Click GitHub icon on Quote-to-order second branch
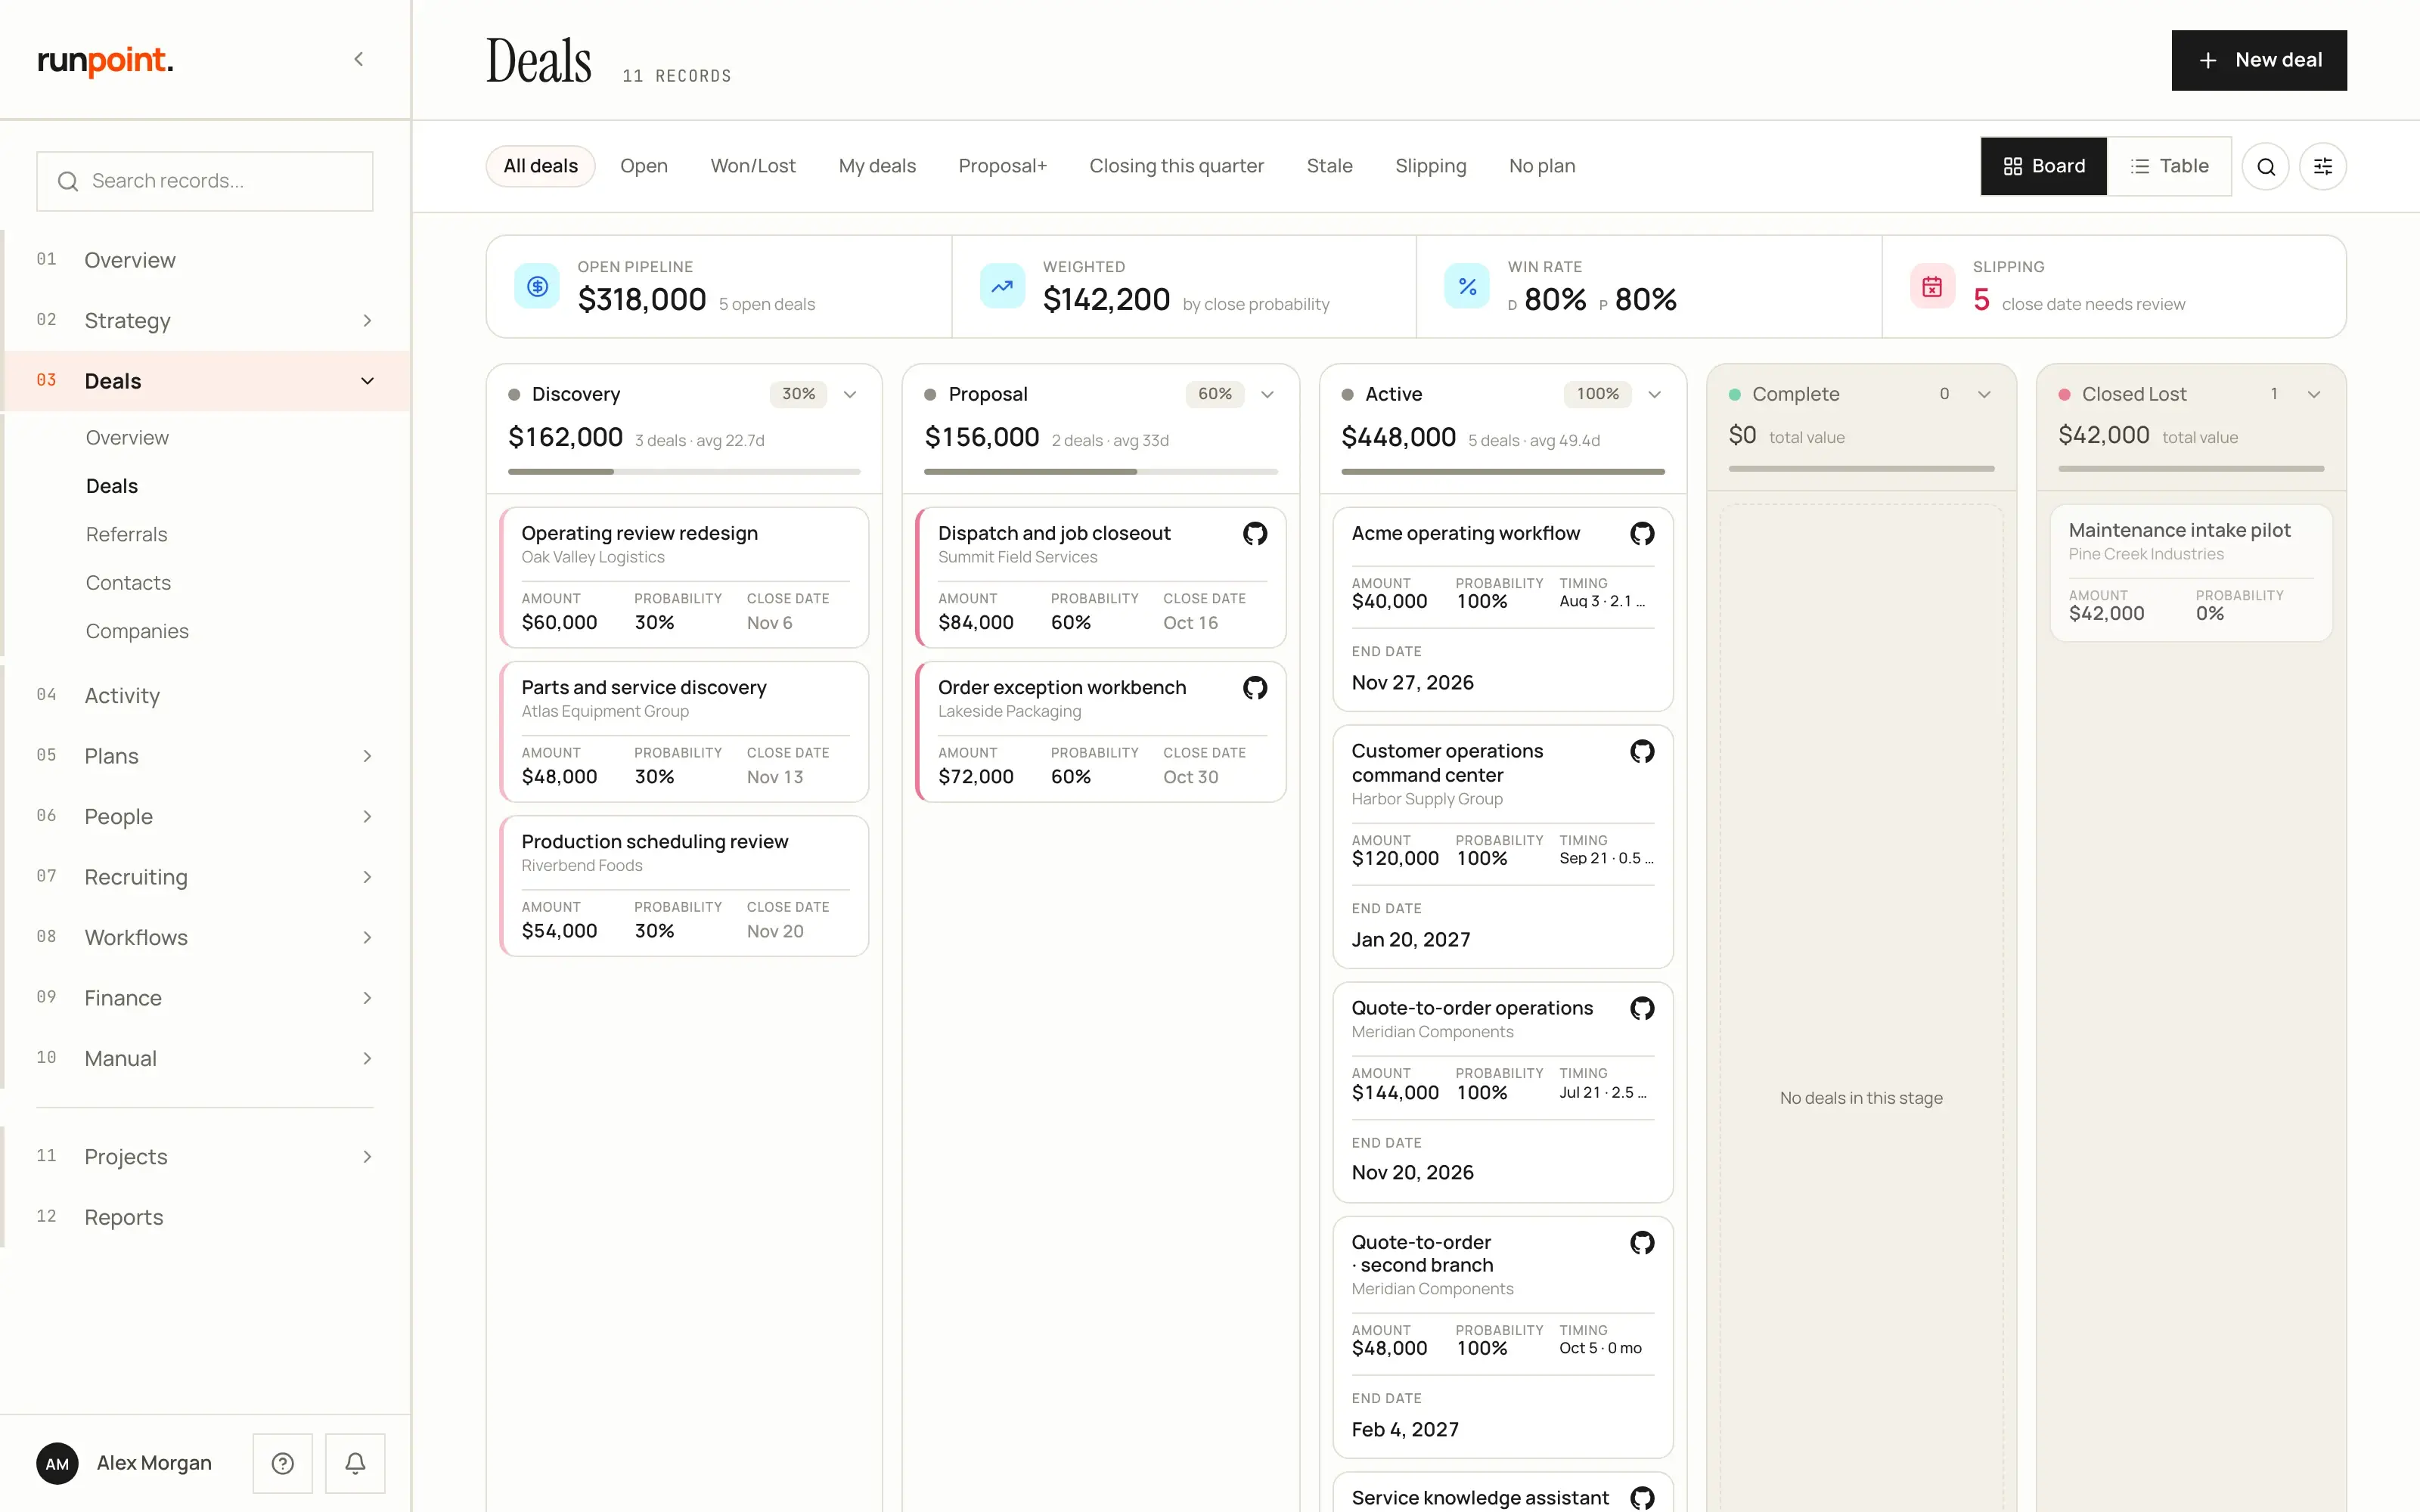 pyautogui.click(x=1642, y=1242)
